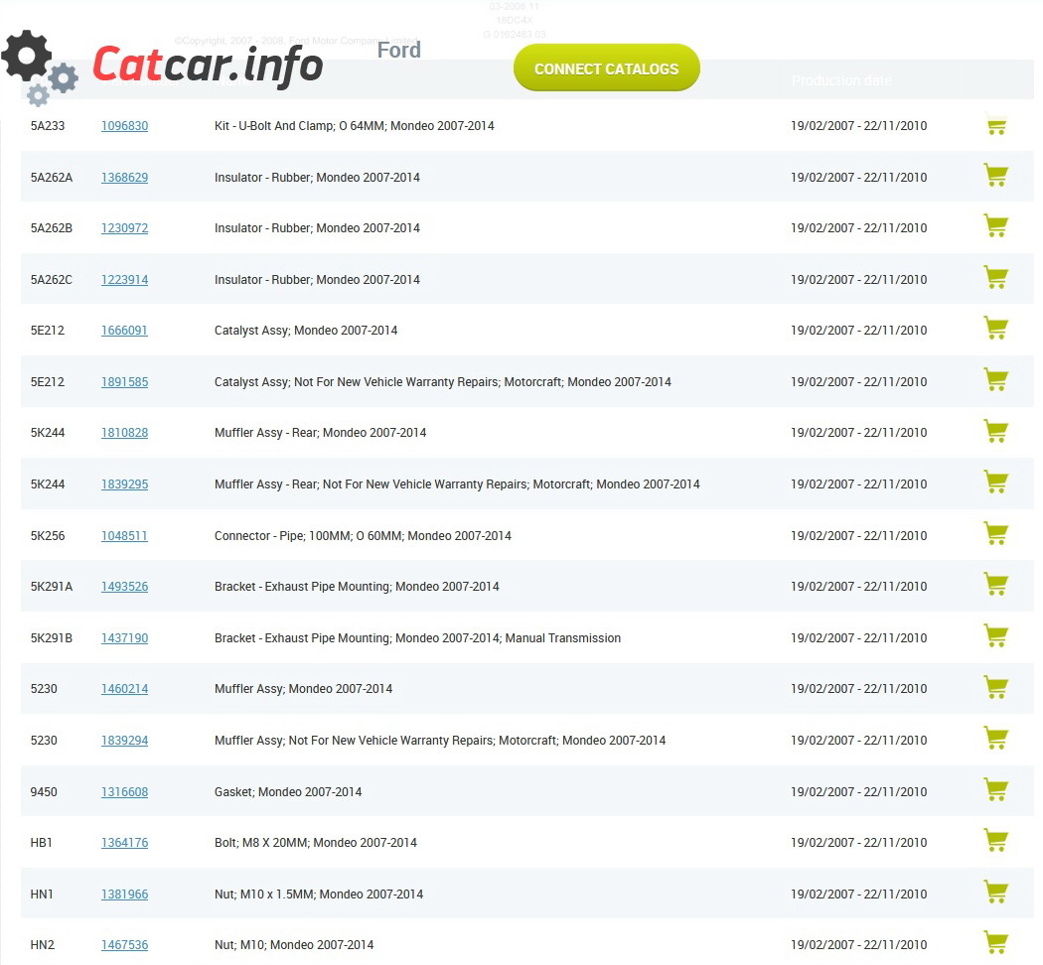Click 'Gasket; Mondeo 2007-2014' description
Image resolution: width=1043 pixels, height=965 pixels.
pos(288,792)
